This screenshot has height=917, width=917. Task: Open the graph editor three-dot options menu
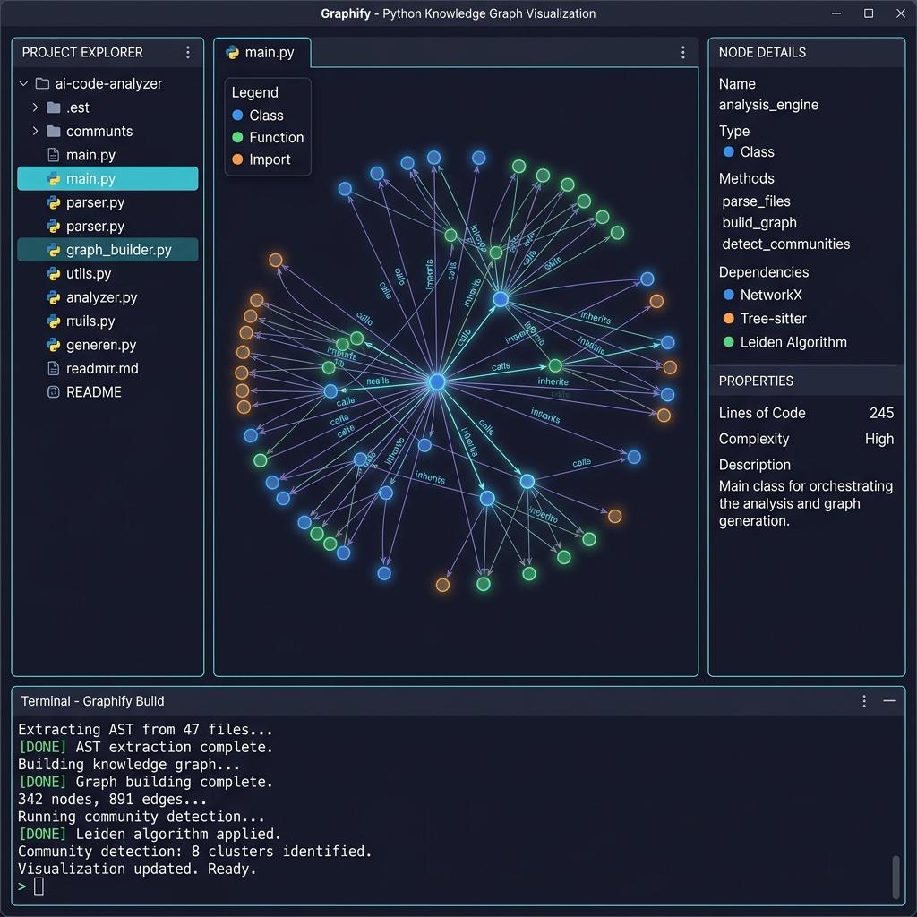point(682,53)
